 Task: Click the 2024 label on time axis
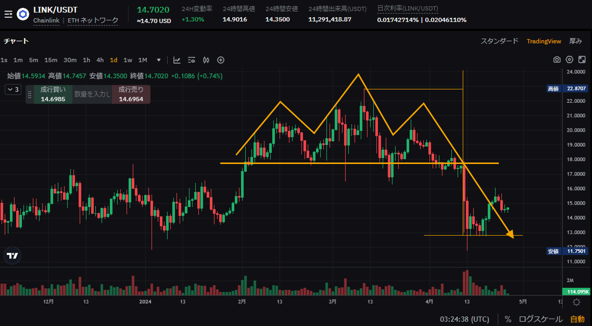click(x=145, y=301)
